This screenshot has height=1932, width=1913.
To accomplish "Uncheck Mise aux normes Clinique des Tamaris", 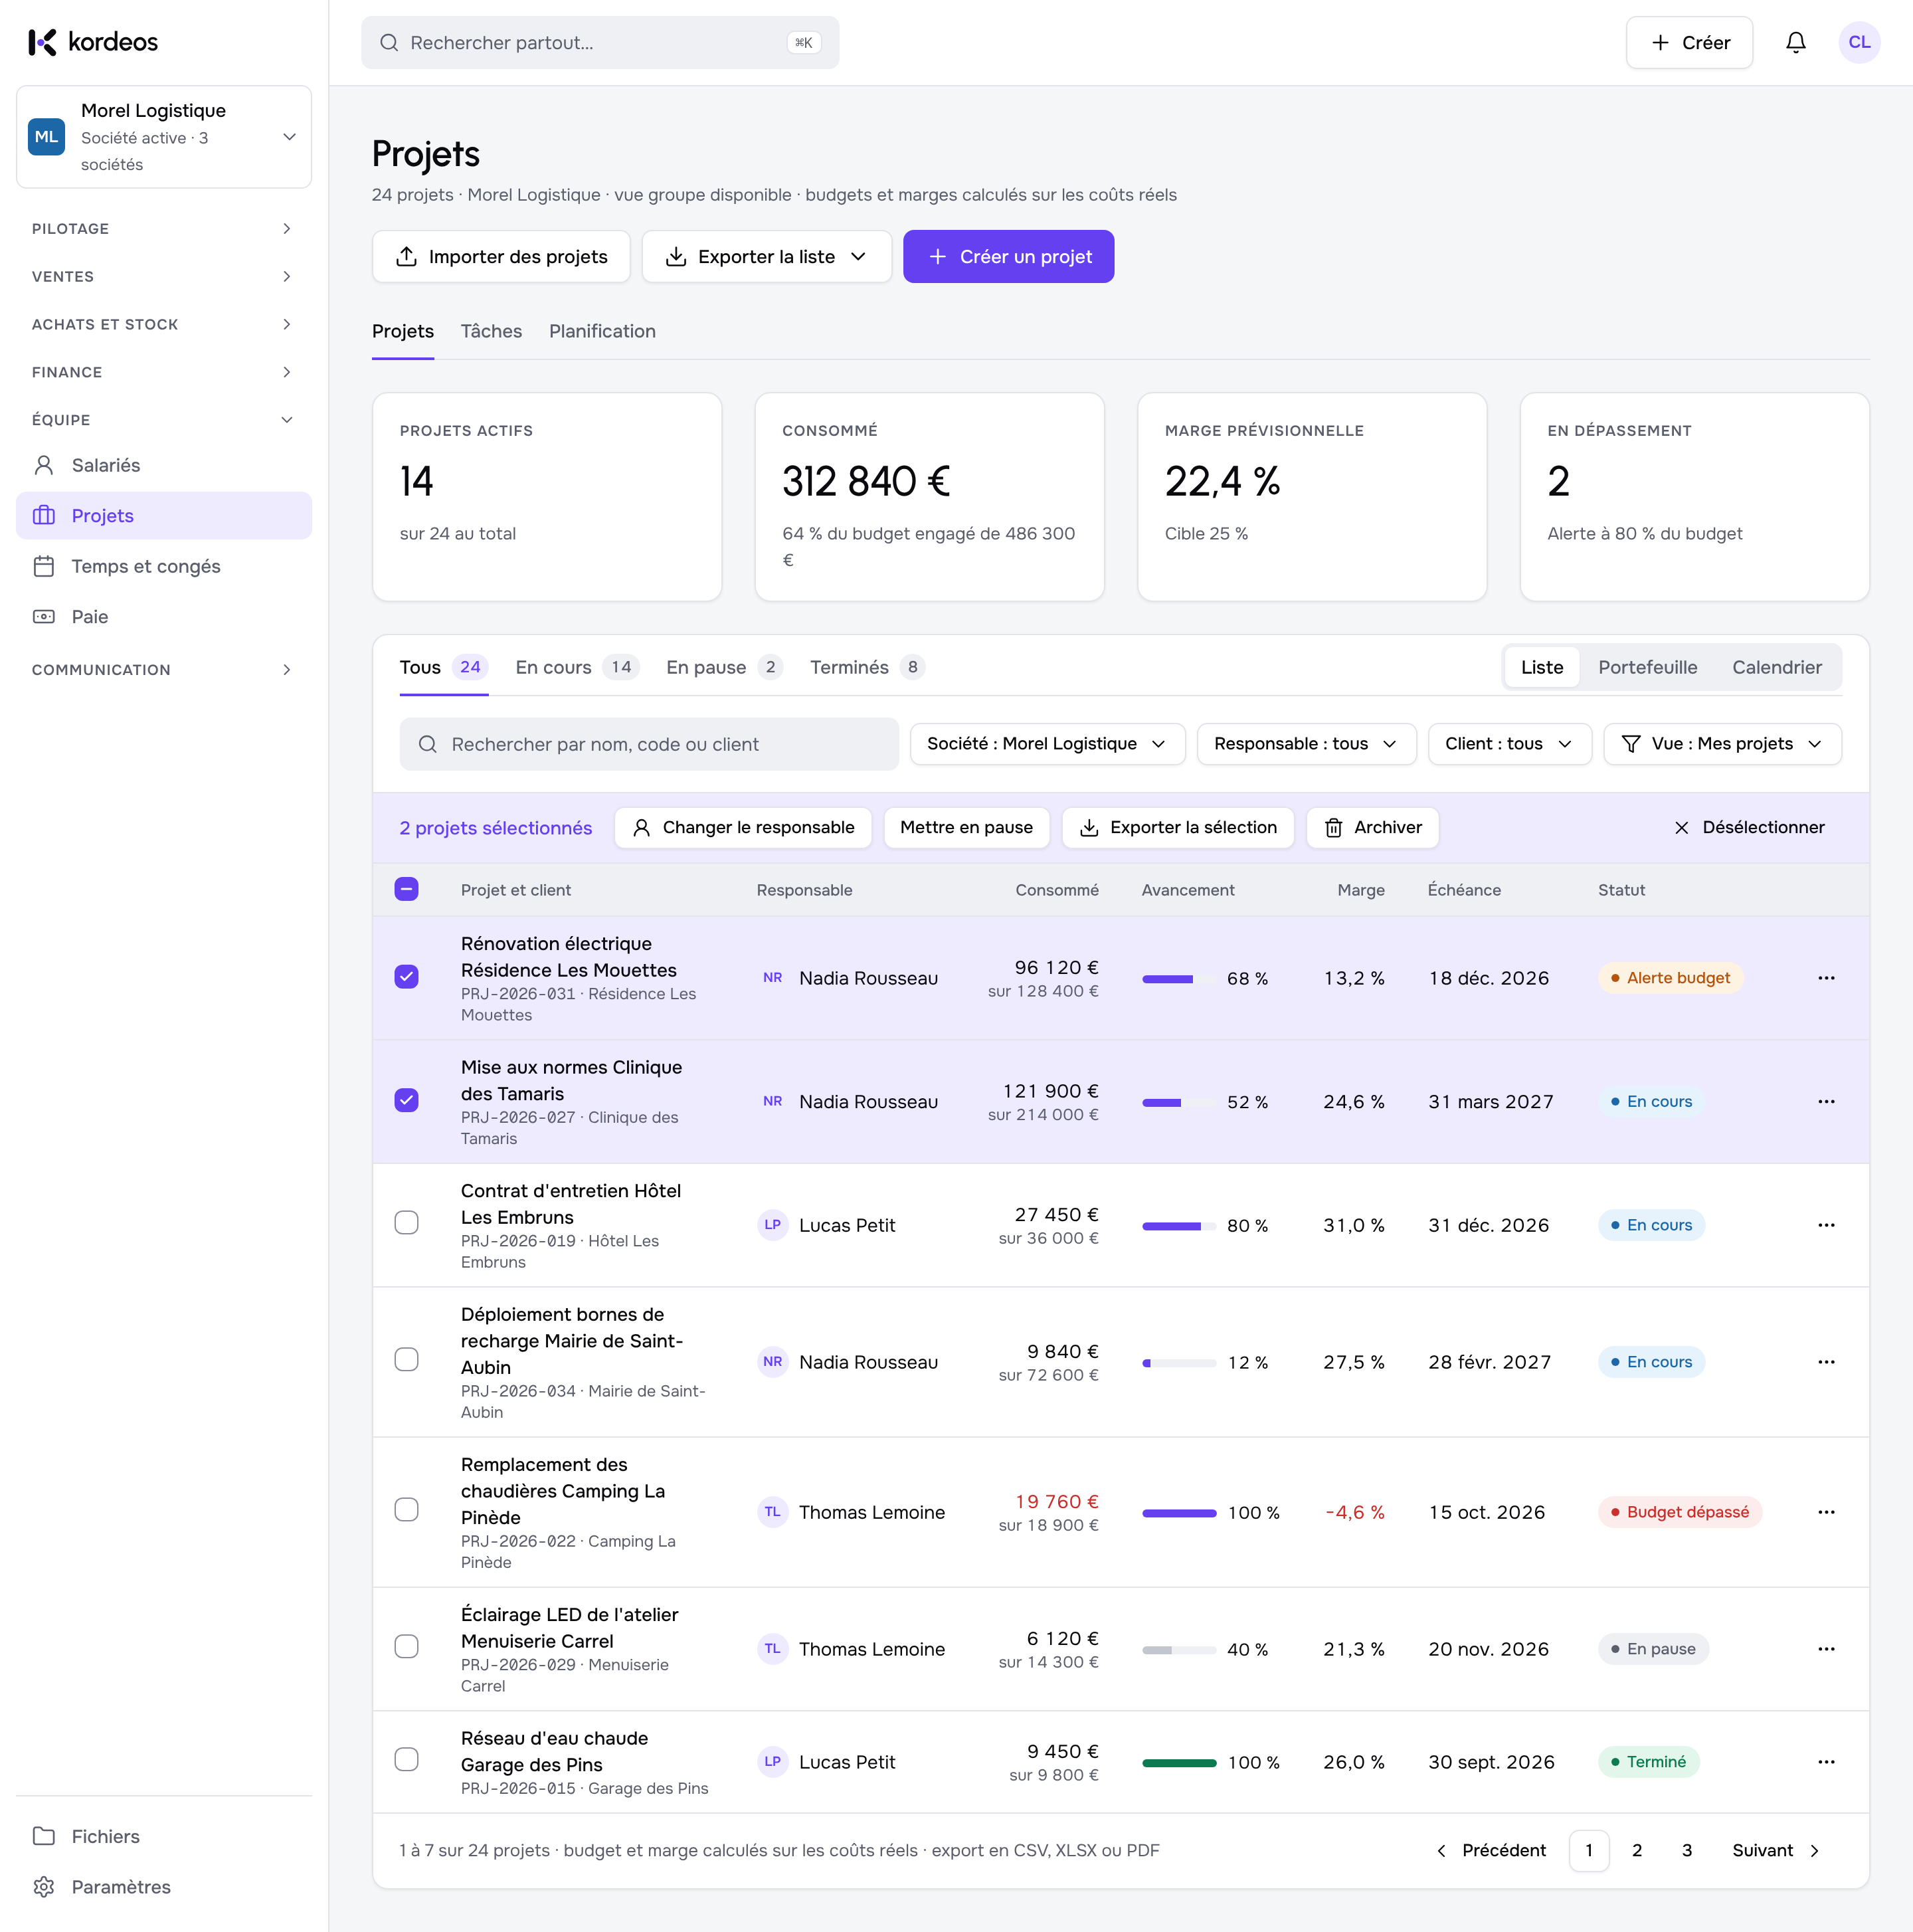I will click(x=406, y=1100).
